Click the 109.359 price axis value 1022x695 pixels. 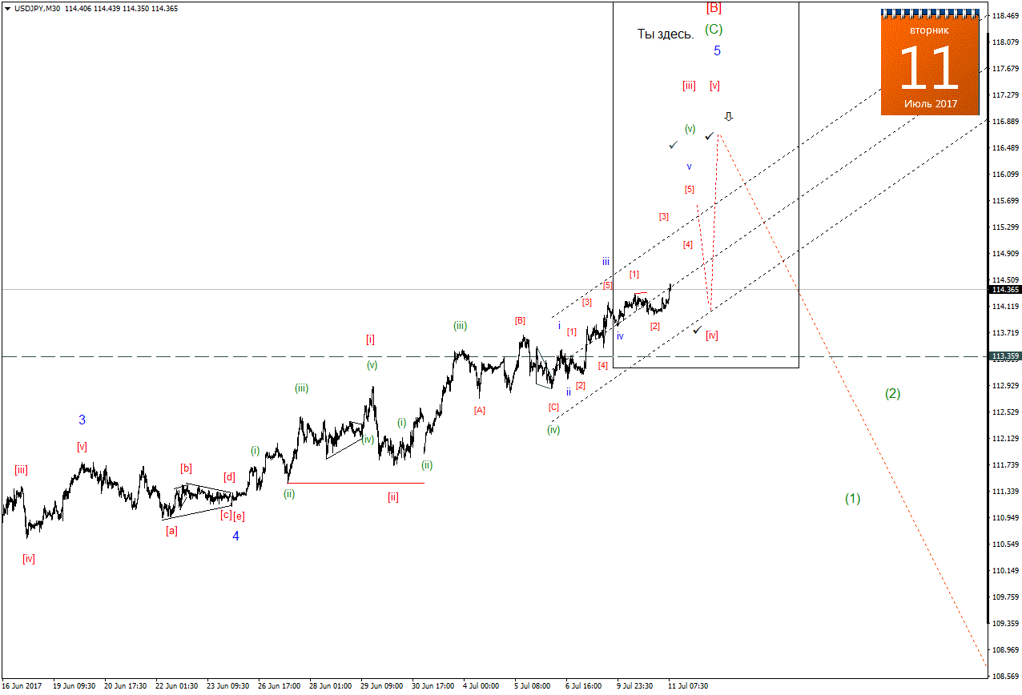[1006, 623]
